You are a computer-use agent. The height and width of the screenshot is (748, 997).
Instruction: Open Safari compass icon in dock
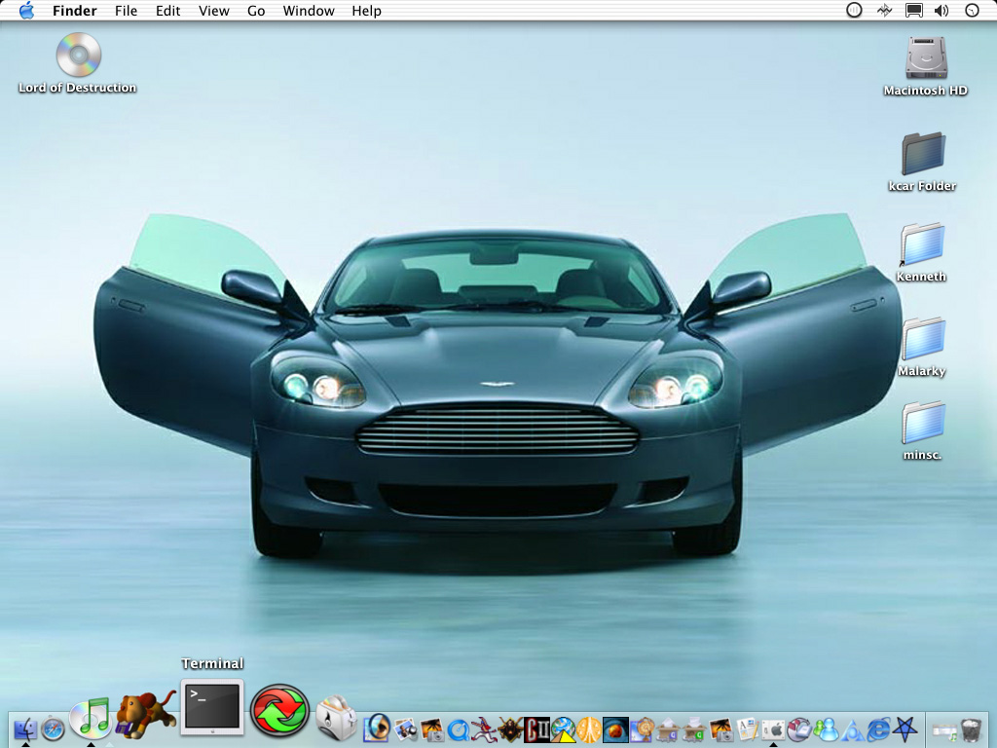click(x=53, y=728)
